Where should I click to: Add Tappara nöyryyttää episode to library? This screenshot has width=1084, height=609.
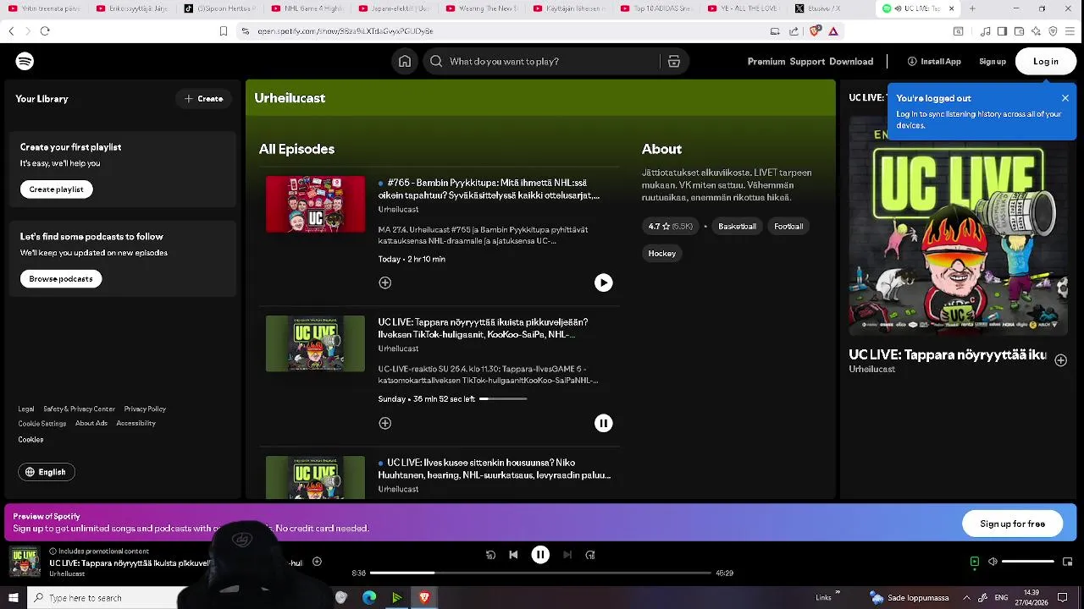[x=385, y=423]
